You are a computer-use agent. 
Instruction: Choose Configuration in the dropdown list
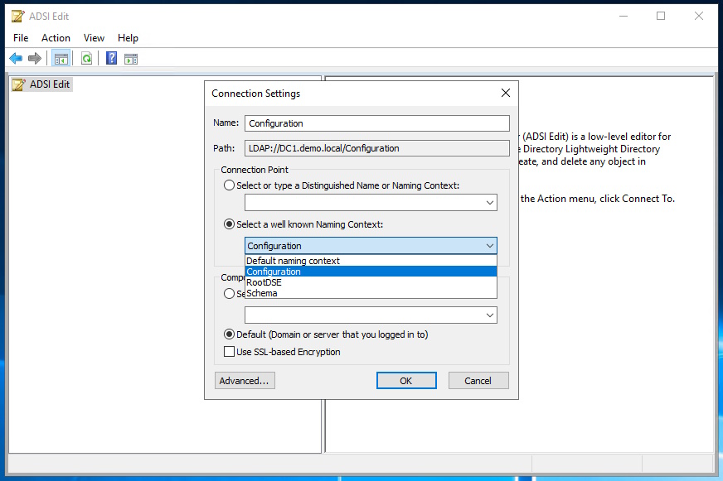(x=371, y=272)
